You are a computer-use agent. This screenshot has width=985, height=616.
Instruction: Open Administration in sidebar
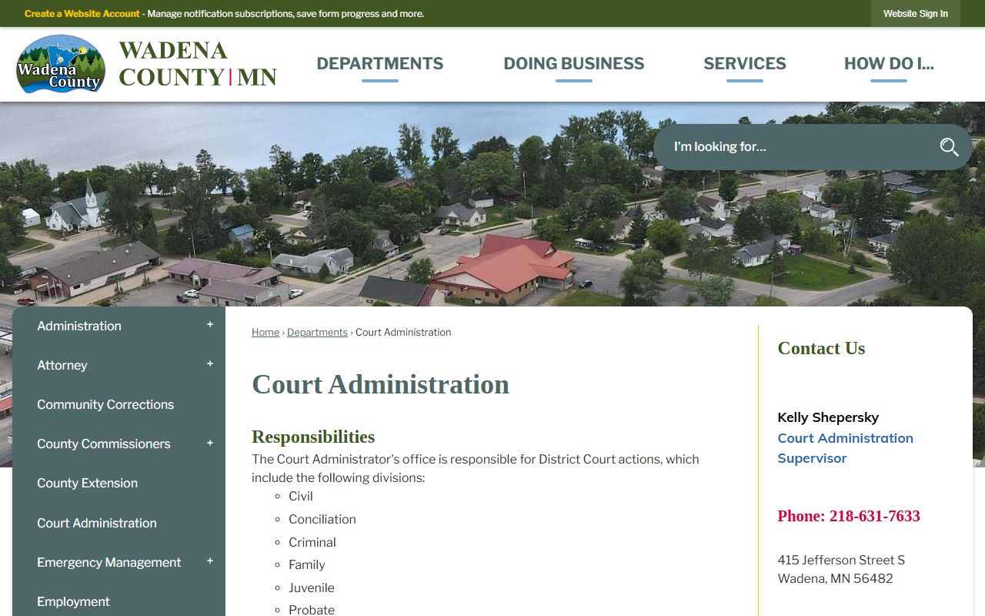(x=79, y=326)
